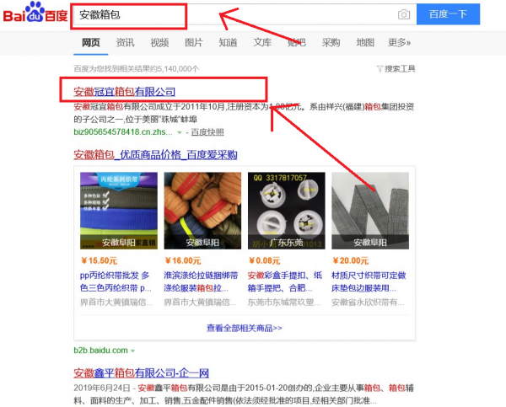506x407 pixels.
Task: Open 安徽冠宜箱包有限公司 result link
Action: 124,92
